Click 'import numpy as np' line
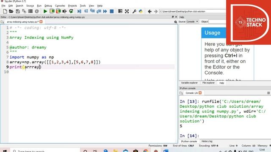 pyautogui.click(x=32, y=57)
